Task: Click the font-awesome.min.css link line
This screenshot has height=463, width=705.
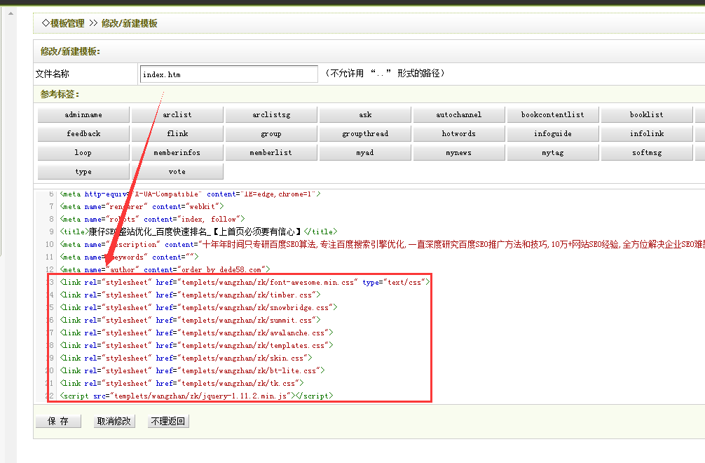Action: point(245,282)
